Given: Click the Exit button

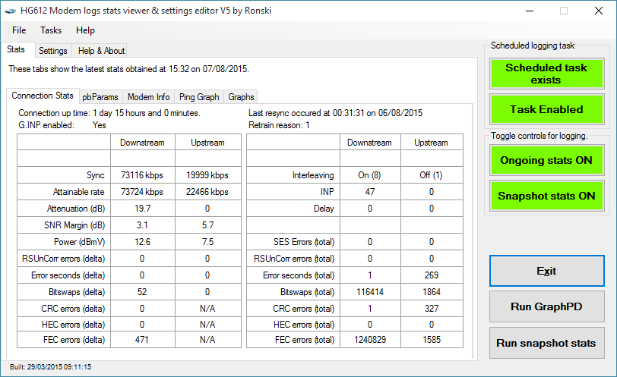Looking at the screenshot, I should pyautogui.click(x=546, y=271).
